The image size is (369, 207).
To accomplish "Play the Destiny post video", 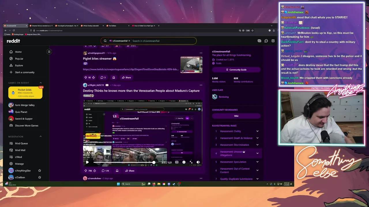I will tap(87, 162).
